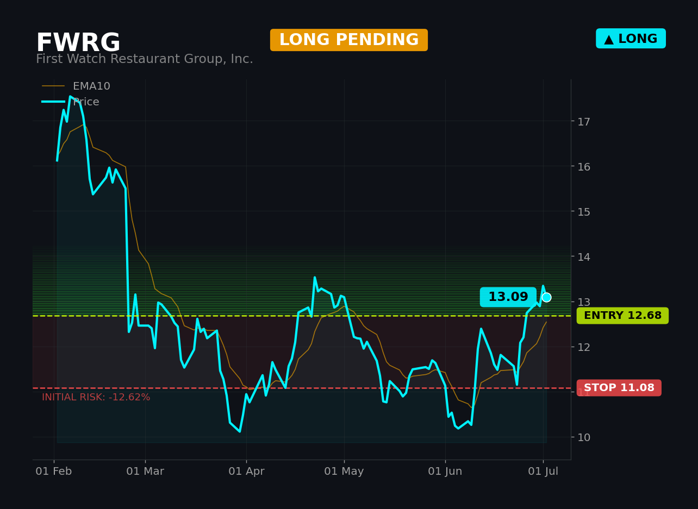Image resolution: width=698 pixels, height=509 pixels.
Task: Click the 13 price axis label
Action: point(584,302)
